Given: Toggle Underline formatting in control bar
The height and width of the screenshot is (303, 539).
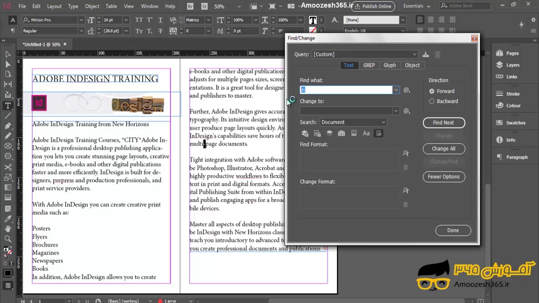Looking at the screenshot, I should tap(160, 20).
